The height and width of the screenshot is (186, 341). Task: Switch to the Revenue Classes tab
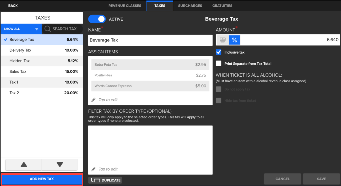125,5
